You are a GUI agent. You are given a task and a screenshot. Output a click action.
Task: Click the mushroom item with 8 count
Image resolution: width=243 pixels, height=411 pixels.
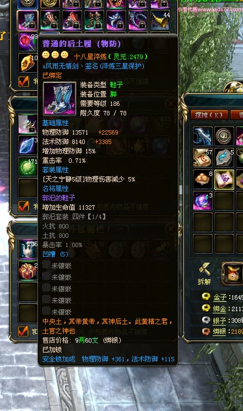pos(203,179)
